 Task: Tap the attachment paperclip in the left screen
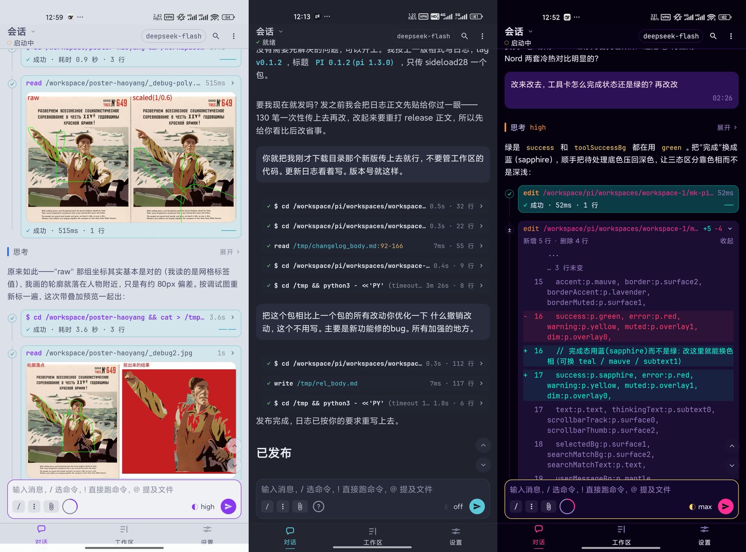(51, 506)
